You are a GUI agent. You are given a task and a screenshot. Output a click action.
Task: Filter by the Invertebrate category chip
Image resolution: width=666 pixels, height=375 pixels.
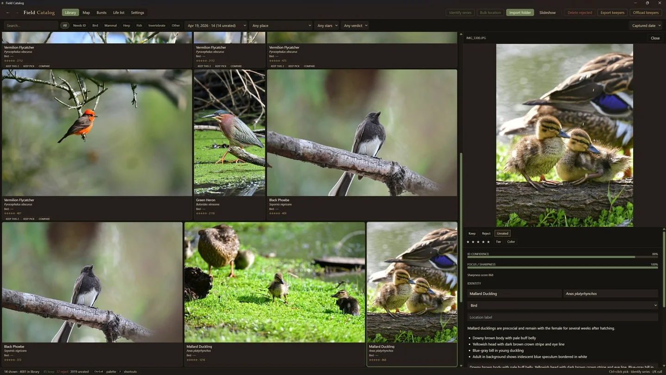(x=157, y=25)
